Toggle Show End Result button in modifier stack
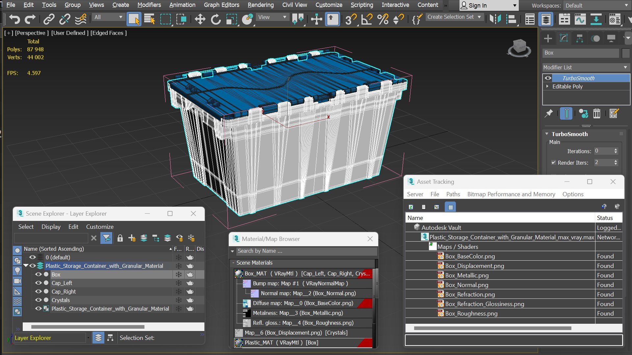 pos(566,114)
